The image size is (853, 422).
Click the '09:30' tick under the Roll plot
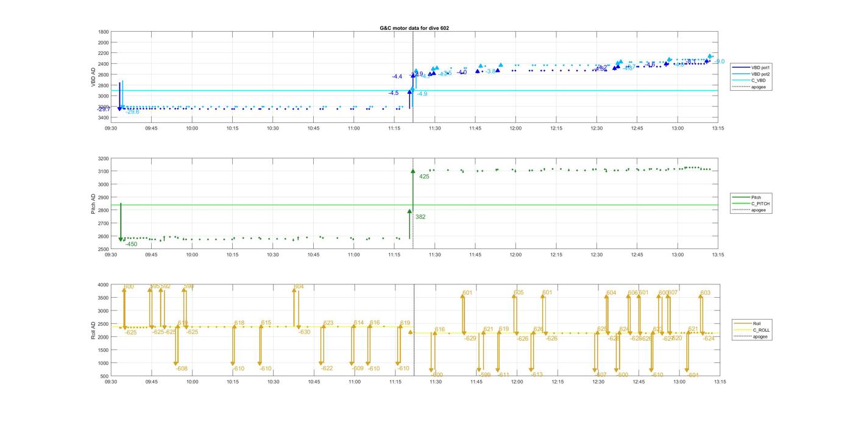pyautogui.click(x=111, y=382)
